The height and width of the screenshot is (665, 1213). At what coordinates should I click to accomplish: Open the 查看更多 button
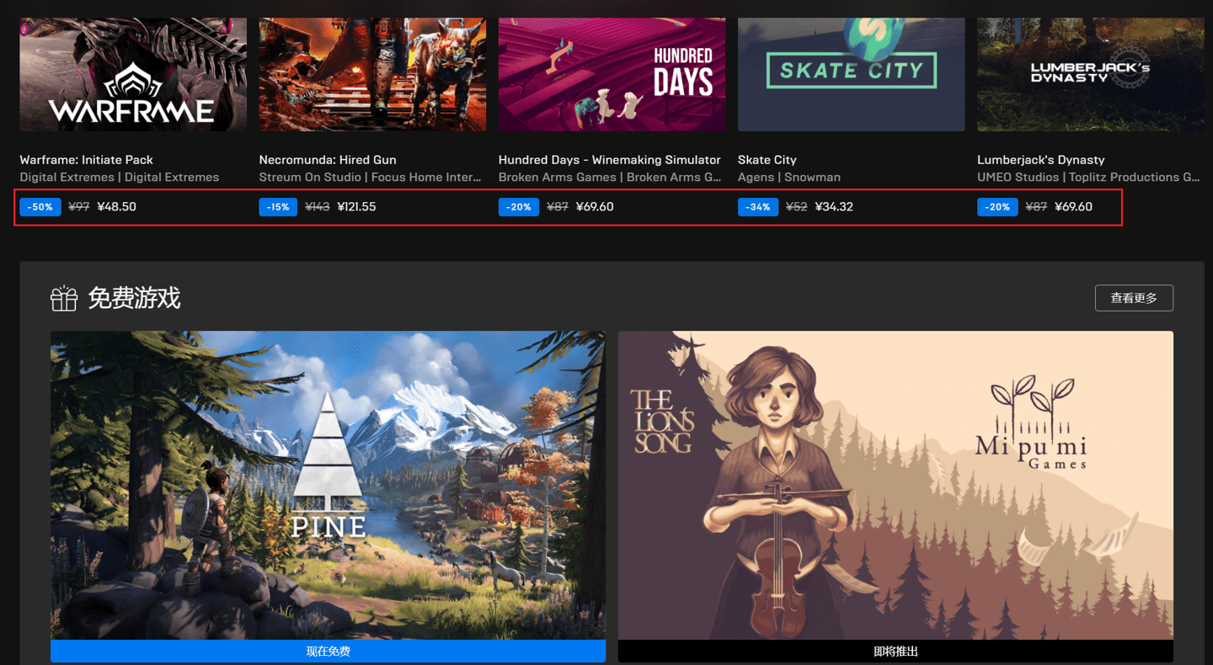click(x=1134, y=298)
